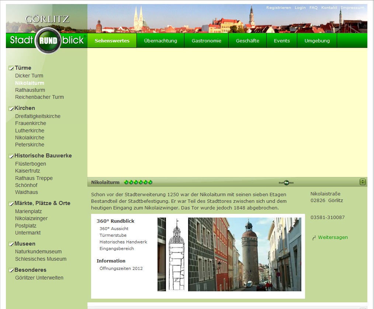Click the Märkte, Plätze & Orte check icon

(11, 204)
